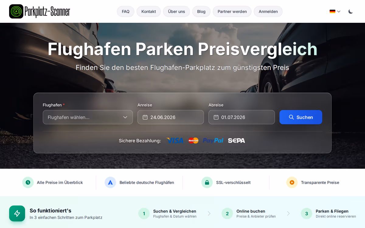365x228 pixels.
Task: Click the Sichere Bezahlung label
Action: 140,141
